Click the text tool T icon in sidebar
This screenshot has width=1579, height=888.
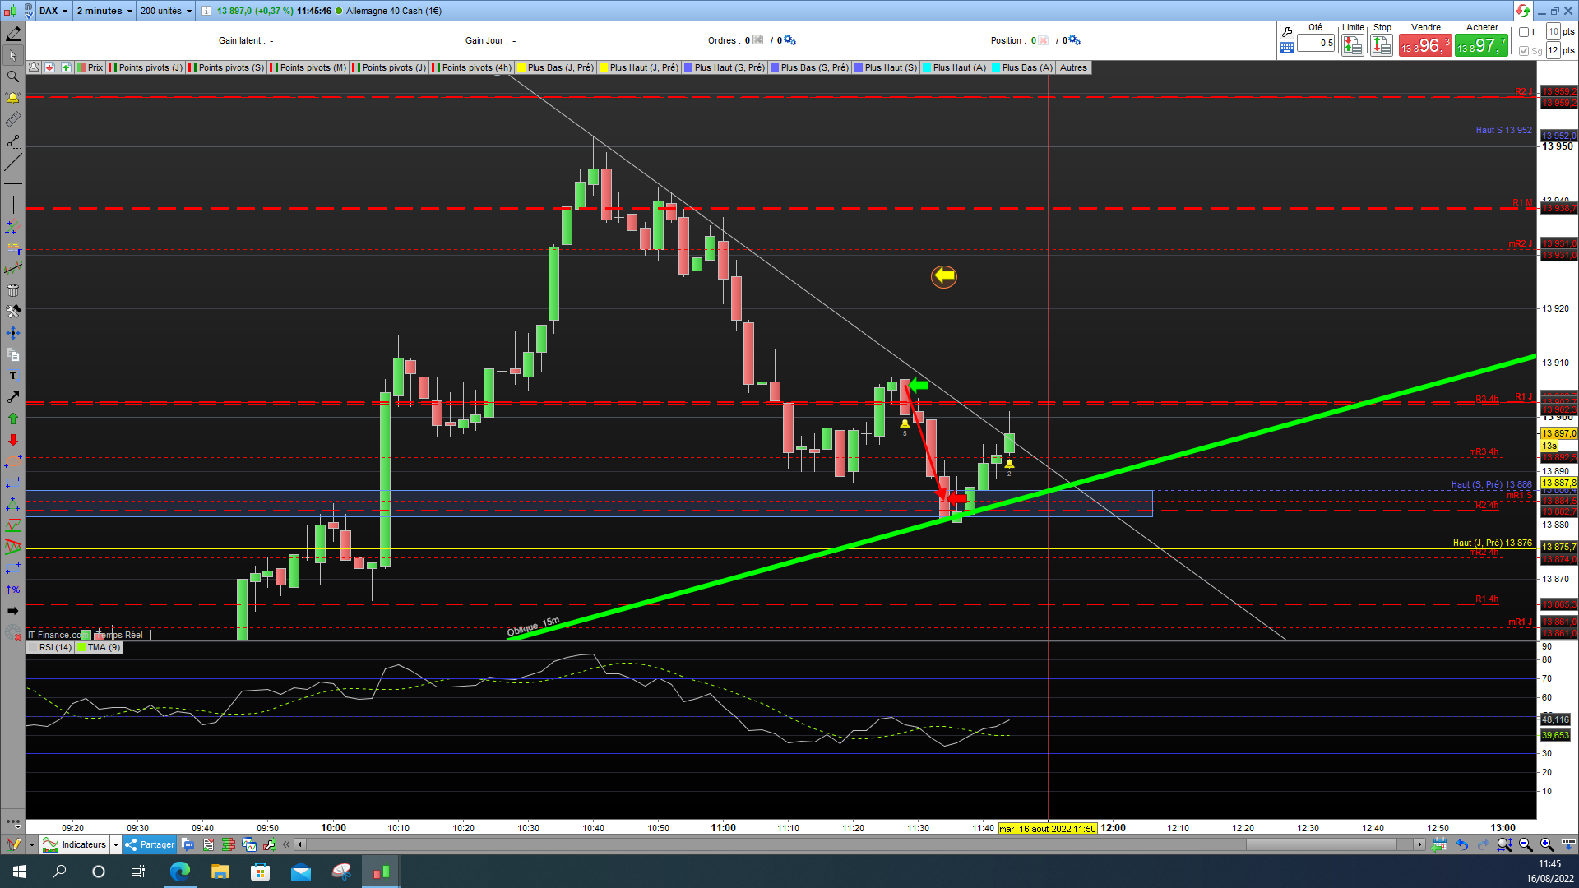click(x=13, y=376)
